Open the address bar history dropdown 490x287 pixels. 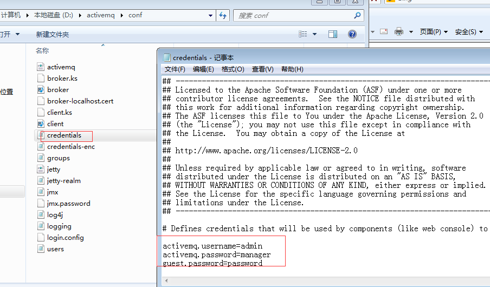click(x=210, y=15)
